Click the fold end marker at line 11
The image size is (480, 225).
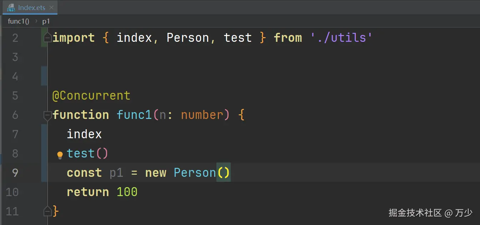[x=47, y=211]
